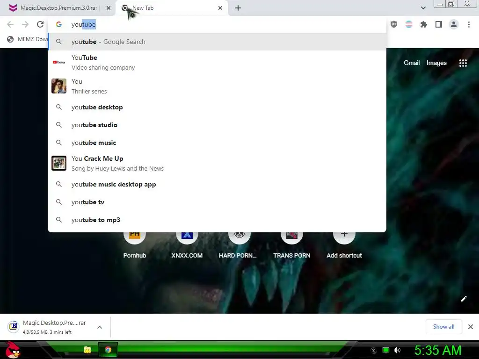Choose the You Thriller series suggestion
The height and width of the screenshot is (359, 479).
click(x=217, y=86)
